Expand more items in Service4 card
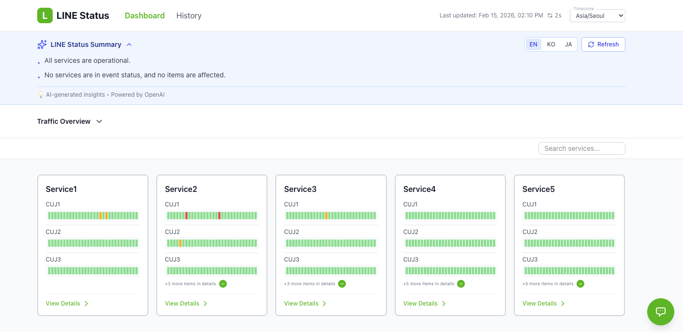The height and width of the screenshot is (335, 683). [461, 284]
